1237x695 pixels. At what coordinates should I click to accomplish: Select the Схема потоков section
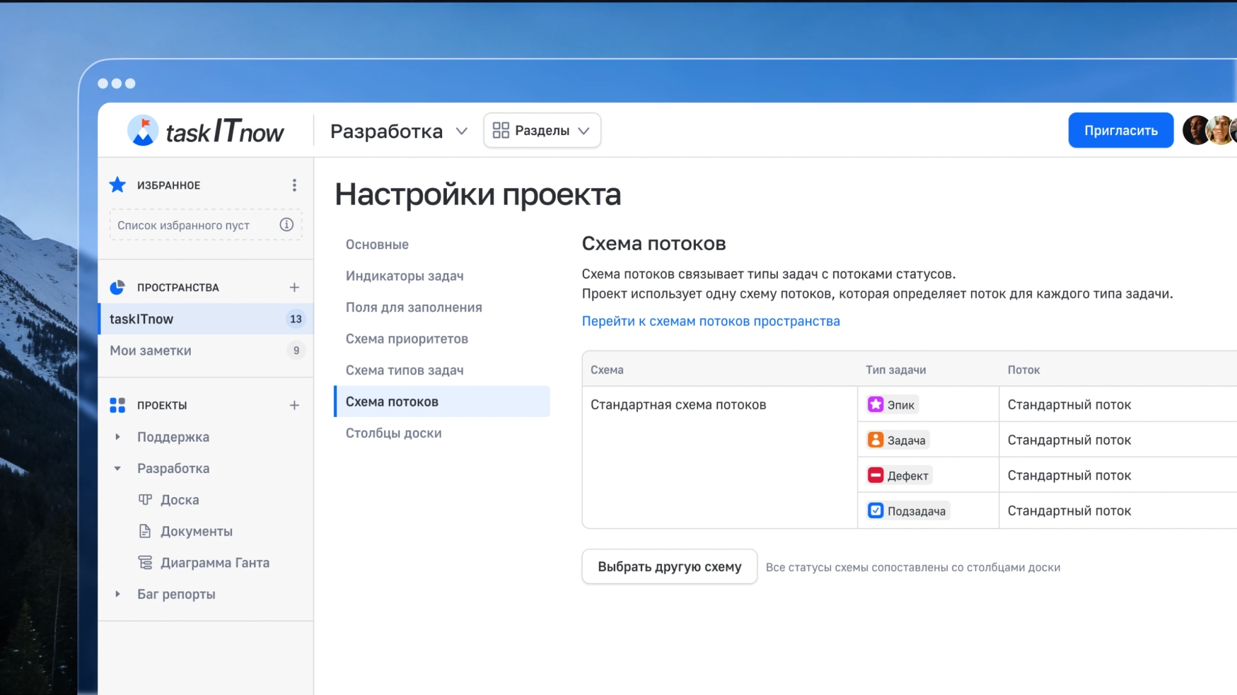(442, 401)
